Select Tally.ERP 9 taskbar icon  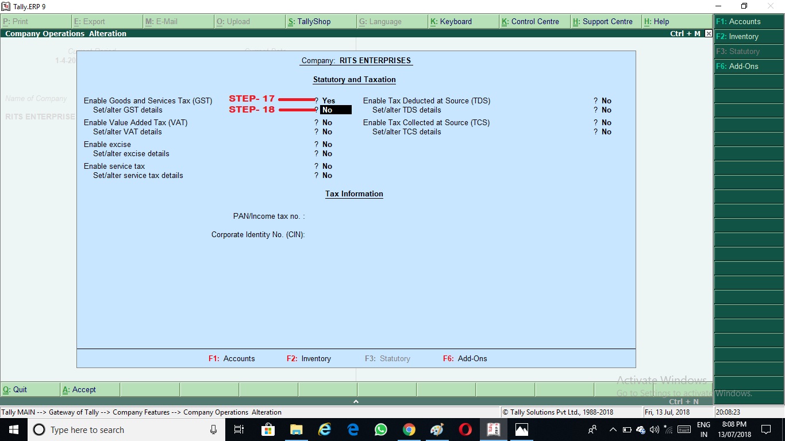(494, 430)
